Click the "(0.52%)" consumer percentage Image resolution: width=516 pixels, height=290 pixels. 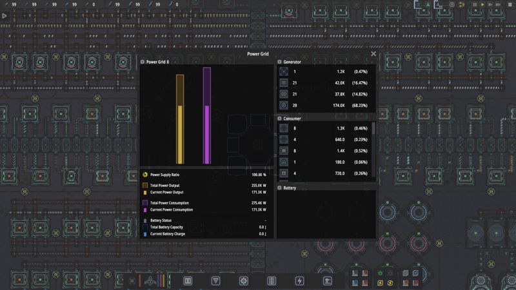(x=361, y=151)
